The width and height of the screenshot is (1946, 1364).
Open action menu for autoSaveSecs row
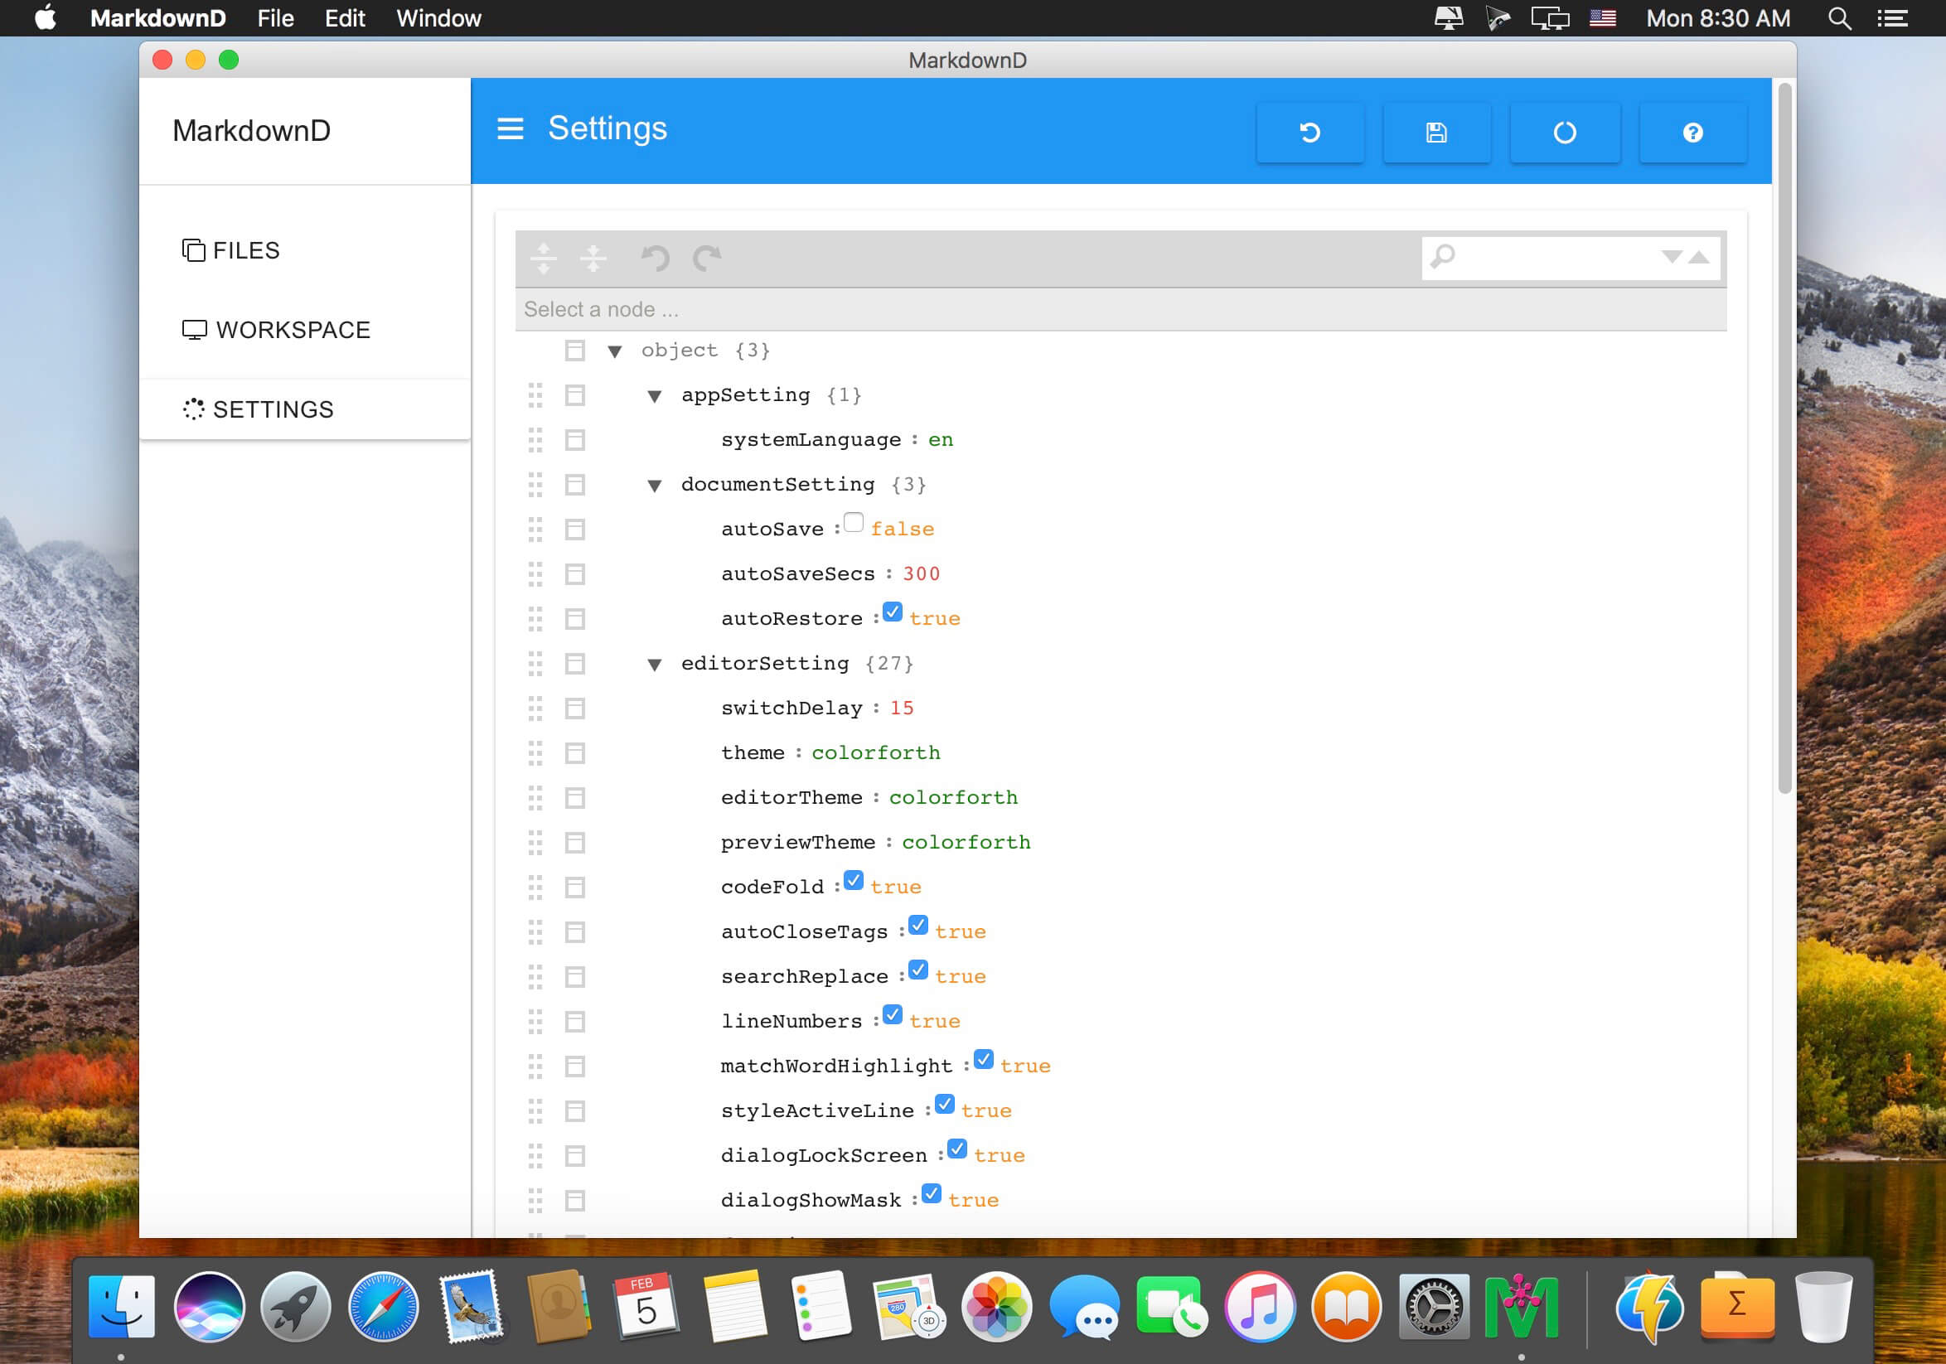click(x=574, y=574)
